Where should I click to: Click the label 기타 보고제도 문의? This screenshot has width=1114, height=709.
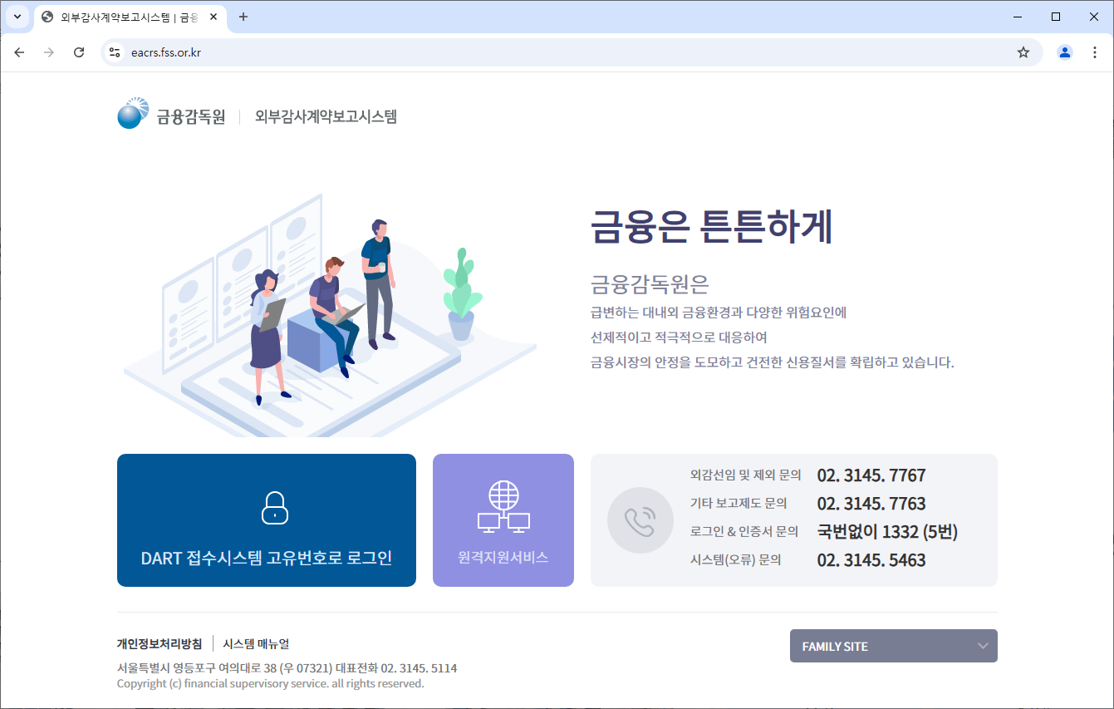739,504
